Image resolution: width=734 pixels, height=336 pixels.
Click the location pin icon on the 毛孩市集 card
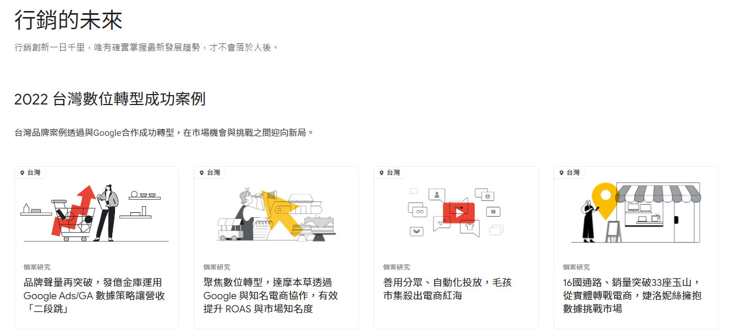coord(382,173)
